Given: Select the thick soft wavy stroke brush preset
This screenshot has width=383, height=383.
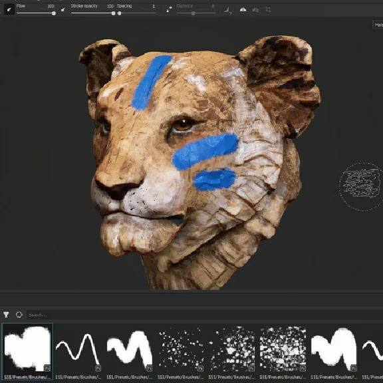Looking at the screenshot, I should click(130, 352).
